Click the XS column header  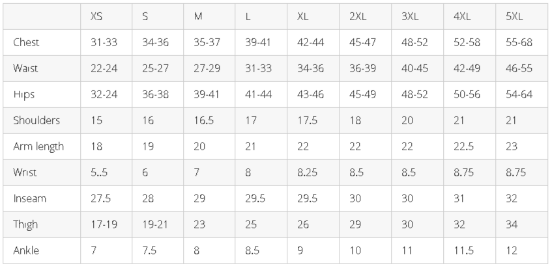[x=96, y=16]
